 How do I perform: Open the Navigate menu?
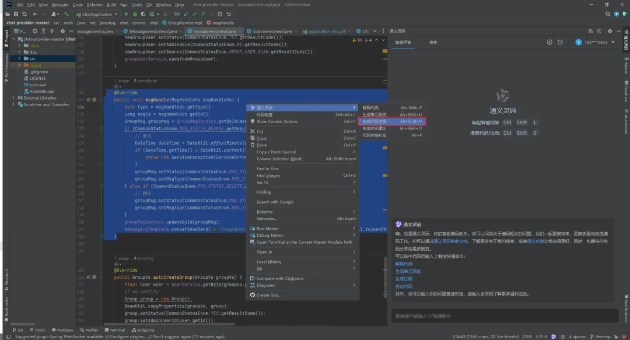(x=60, y=5)
